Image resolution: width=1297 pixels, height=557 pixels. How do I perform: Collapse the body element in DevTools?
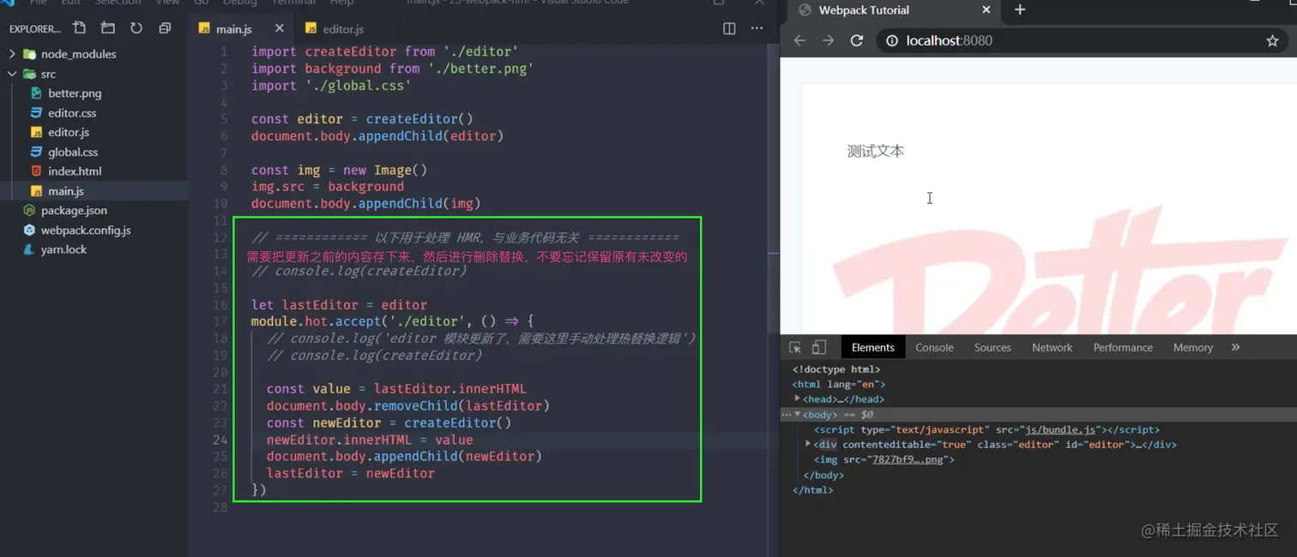click(x=797, y=414)
